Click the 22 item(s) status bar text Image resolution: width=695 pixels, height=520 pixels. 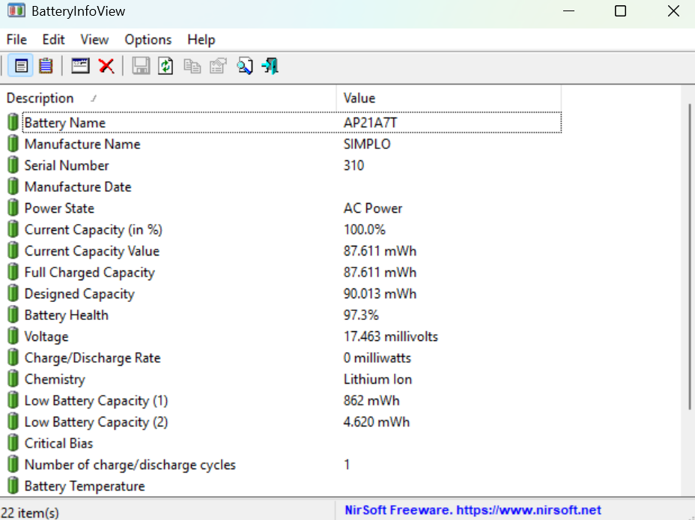pos(30,513)
